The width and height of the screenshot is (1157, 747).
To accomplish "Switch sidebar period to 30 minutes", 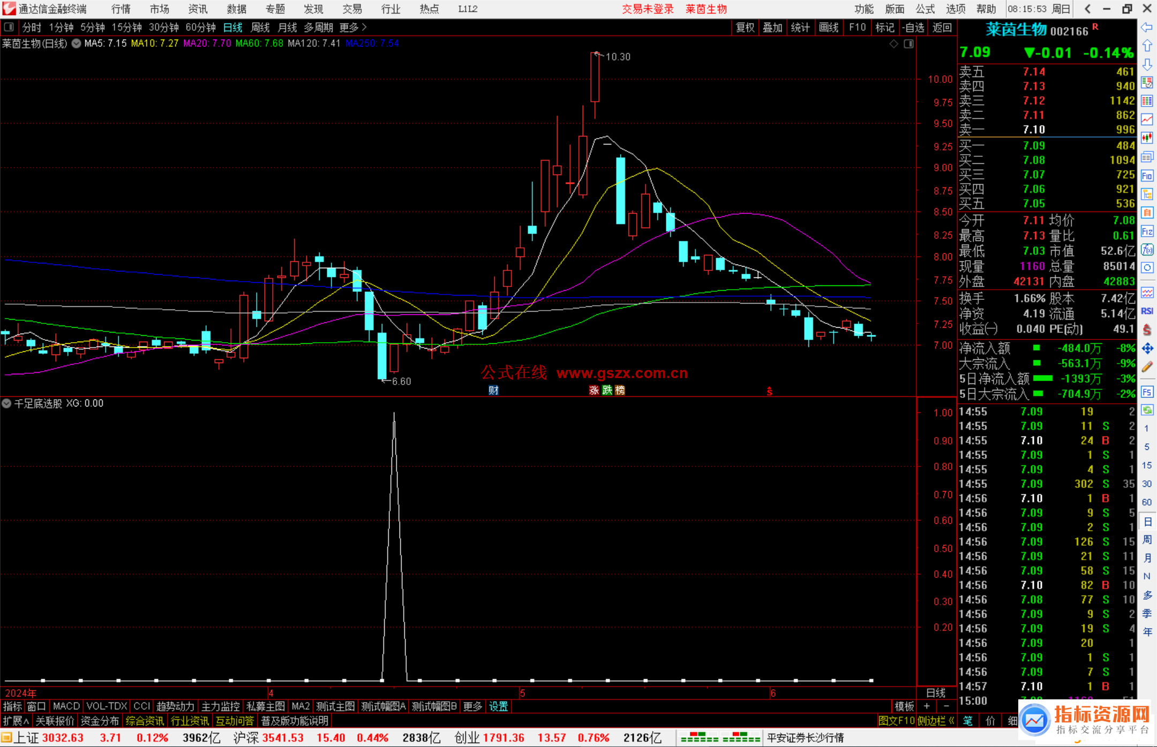I will pos(1146,484).
